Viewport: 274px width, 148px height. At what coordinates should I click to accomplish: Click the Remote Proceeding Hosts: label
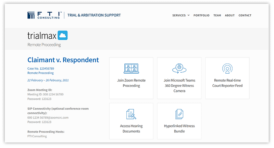coord(46,132)
